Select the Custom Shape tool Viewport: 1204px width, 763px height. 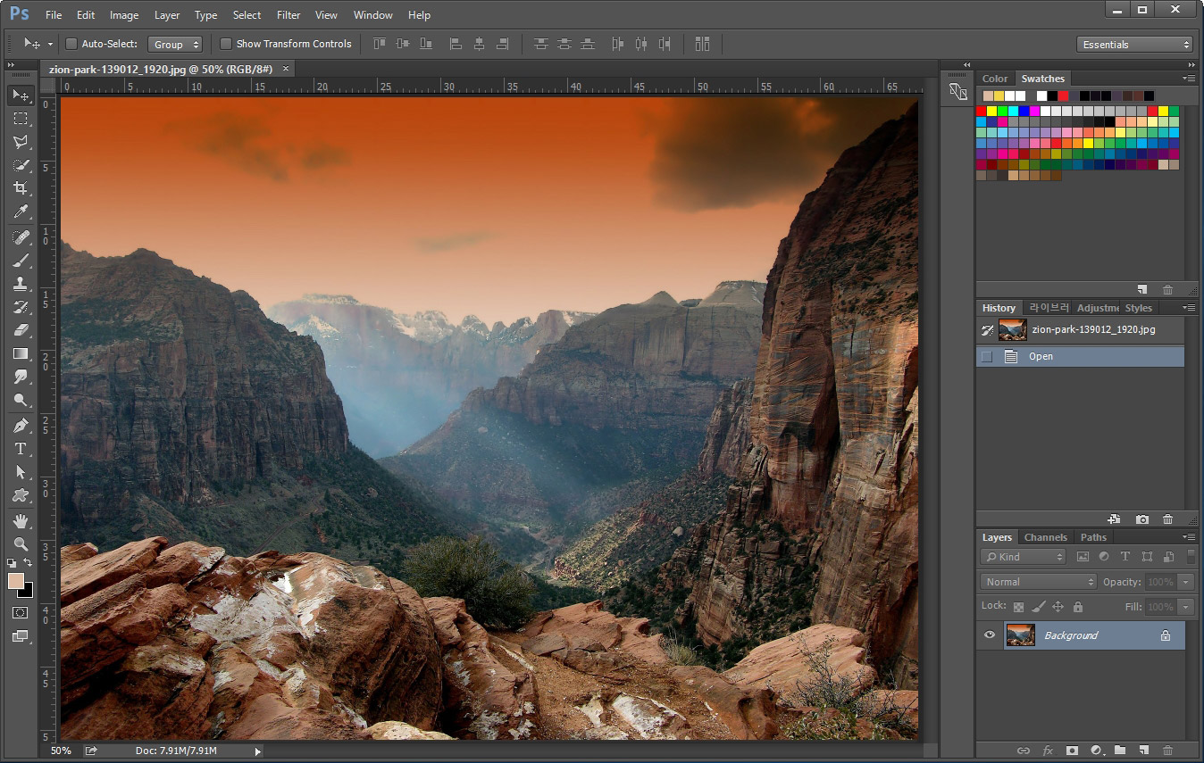[x=21, y=495]
